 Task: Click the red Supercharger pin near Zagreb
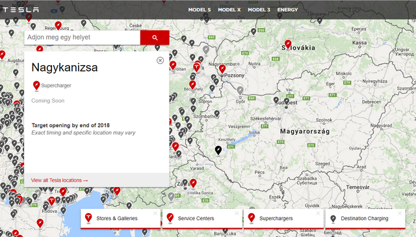tap(194, 183)
